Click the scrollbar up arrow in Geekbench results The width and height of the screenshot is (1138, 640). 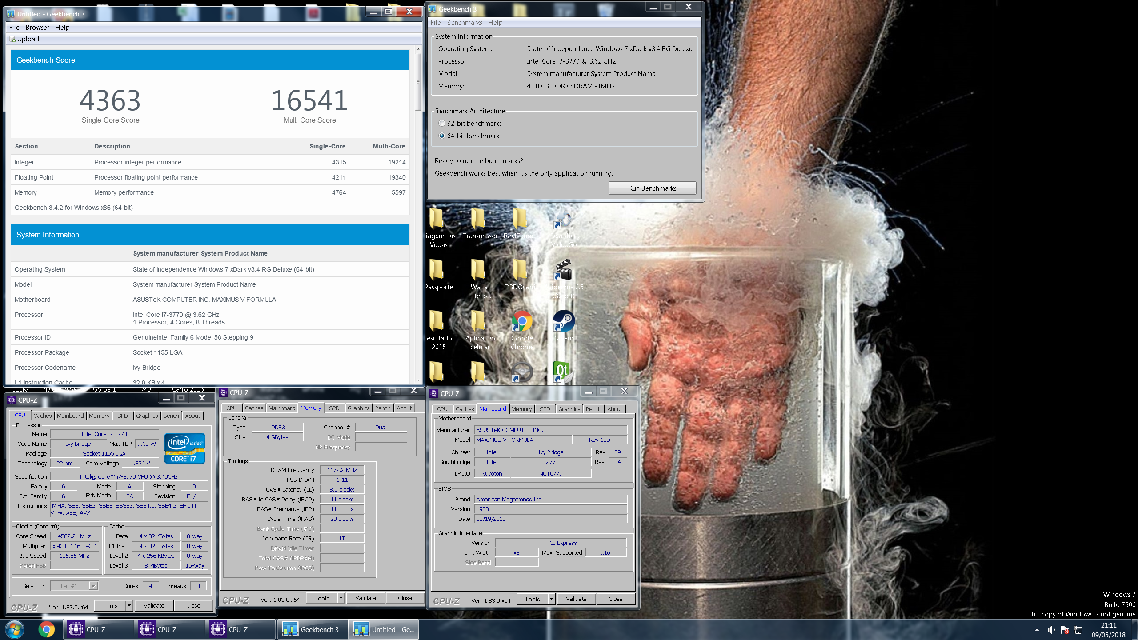(x=418, y=48)
